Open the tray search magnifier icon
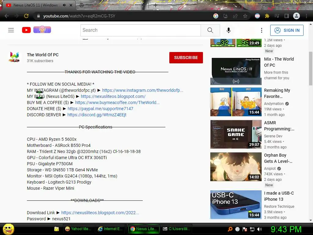This screenshot has width=313, height=235. click(230, 229)
